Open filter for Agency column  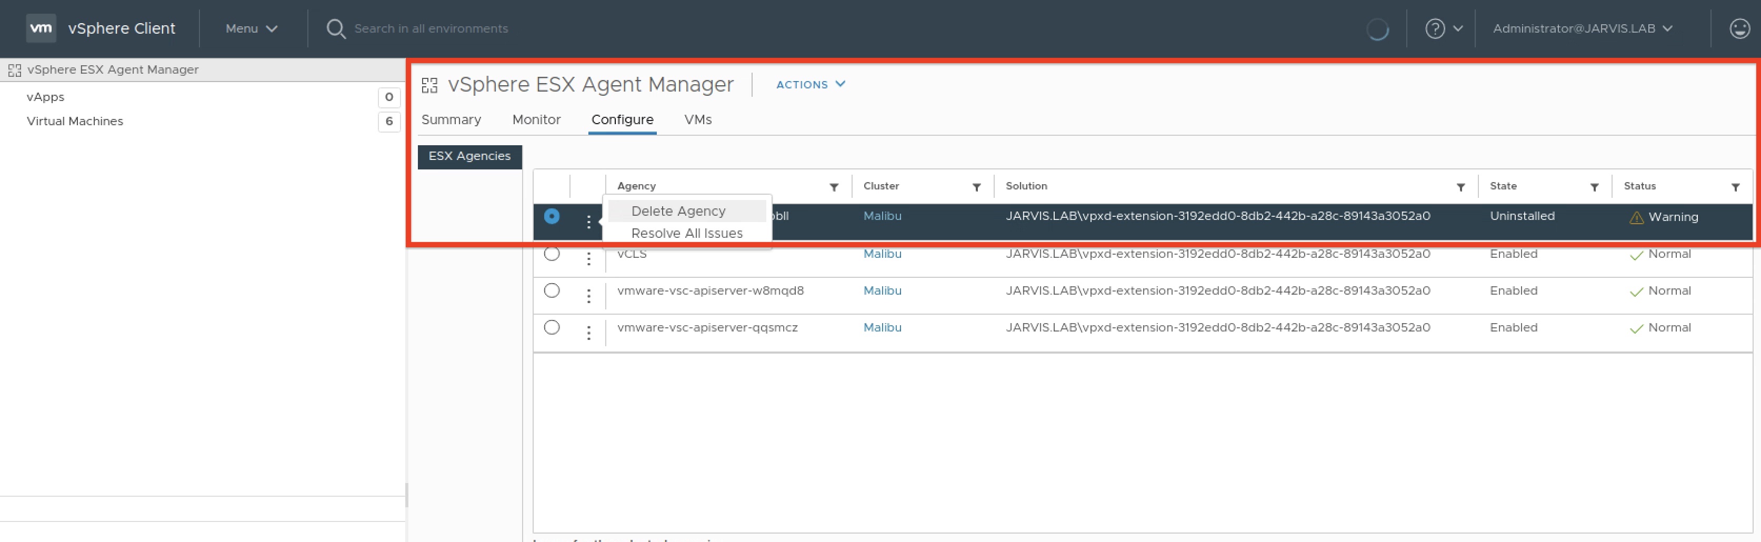(x=834, y=187)
